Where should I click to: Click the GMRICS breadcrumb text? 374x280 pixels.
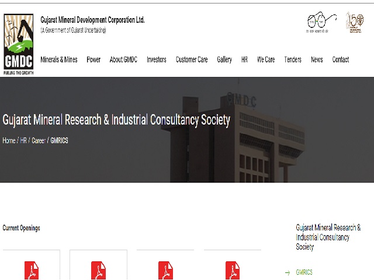tap(59, 141)
